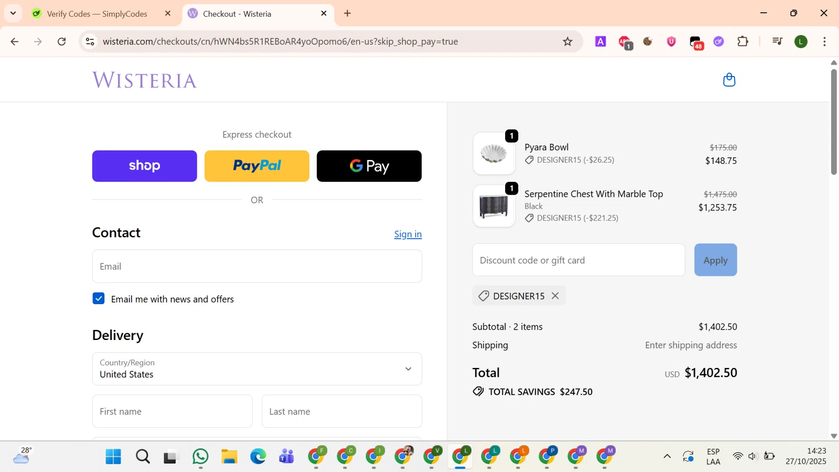Apply the discount code
Viewport: 839px width, 472px height.
pyautogui.click(x=715, y=260)
